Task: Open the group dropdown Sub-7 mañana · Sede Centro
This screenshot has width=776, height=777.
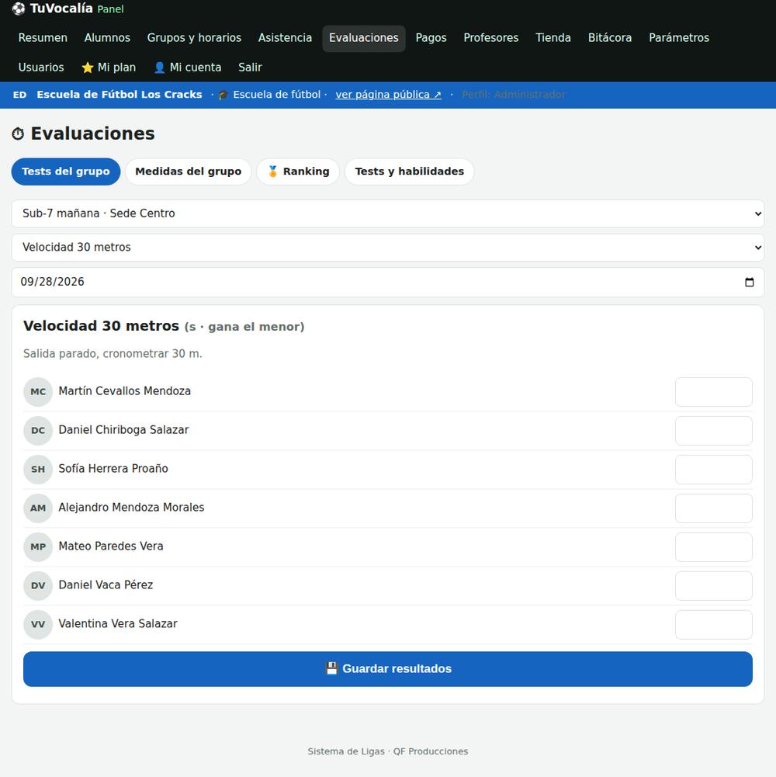Action: 388,213
